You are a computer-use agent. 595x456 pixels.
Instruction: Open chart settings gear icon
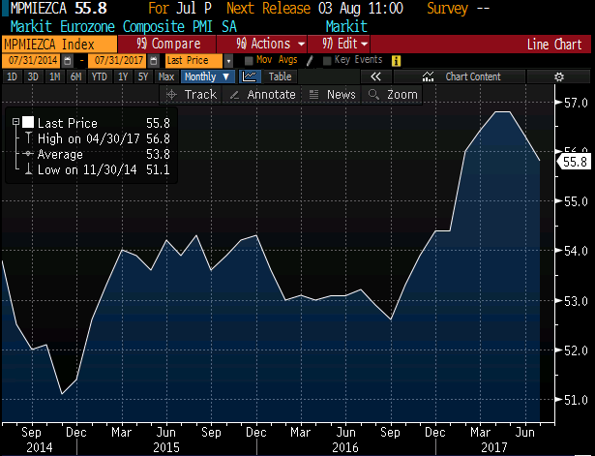(559, 76)
